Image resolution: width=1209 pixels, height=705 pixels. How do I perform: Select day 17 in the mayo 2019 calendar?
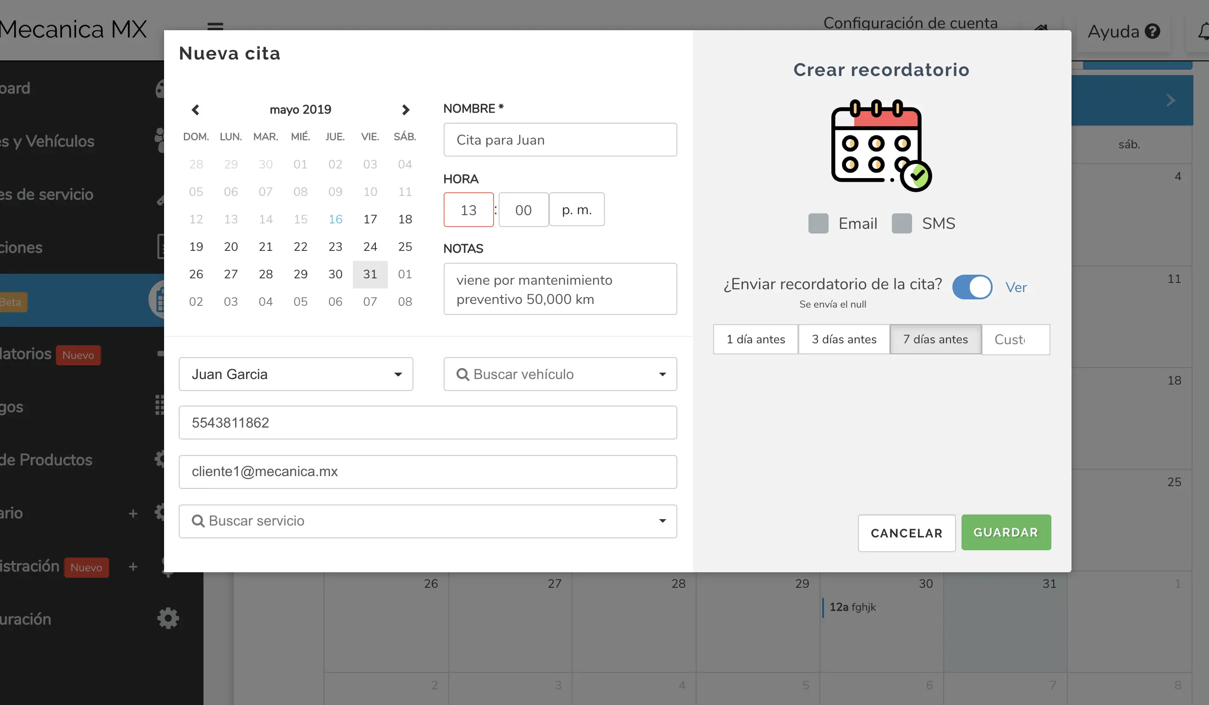point(370,219)
